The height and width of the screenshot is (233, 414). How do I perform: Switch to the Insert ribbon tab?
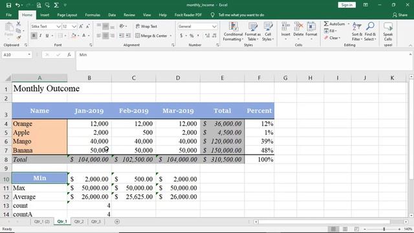point(45,15)
